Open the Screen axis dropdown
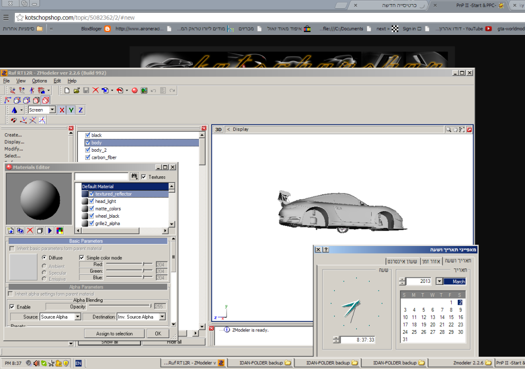Screen dimensions: 525x369 click(52, 110)
